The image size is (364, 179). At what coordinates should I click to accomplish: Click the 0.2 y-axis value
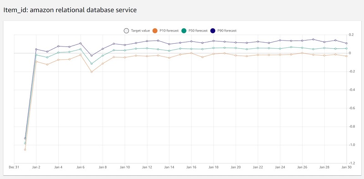(351, 35)
